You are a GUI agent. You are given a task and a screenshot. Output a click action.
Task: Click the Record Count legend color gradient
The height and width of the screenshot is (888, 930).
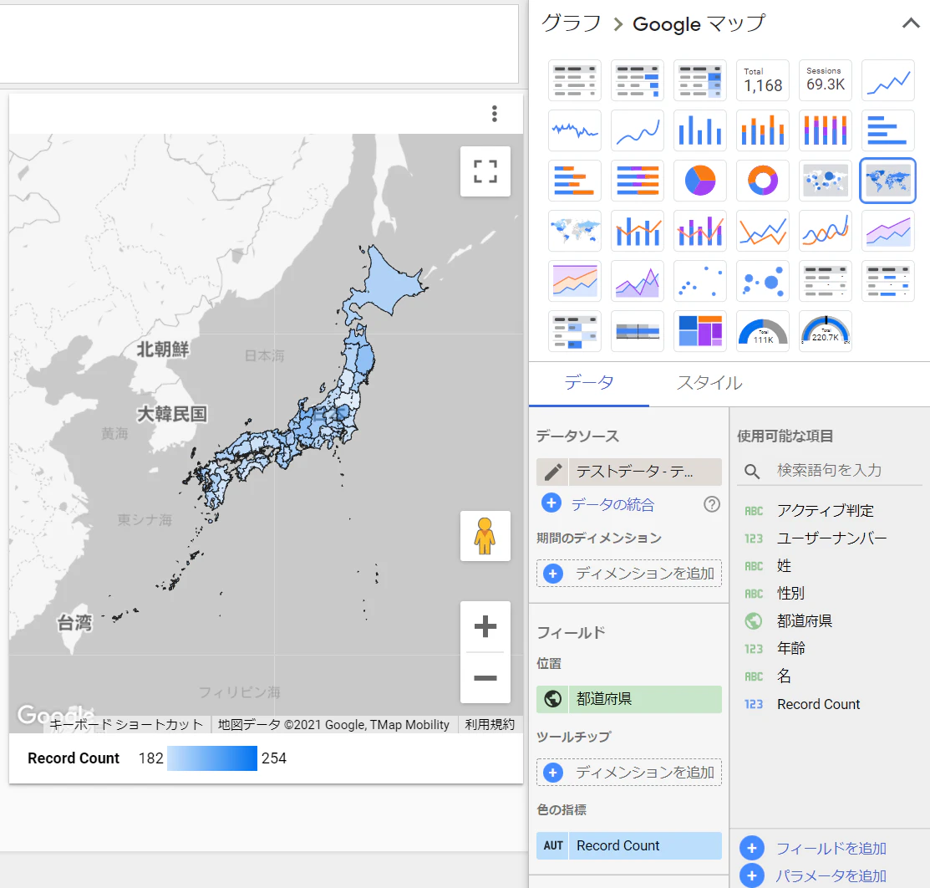point(211,758)
